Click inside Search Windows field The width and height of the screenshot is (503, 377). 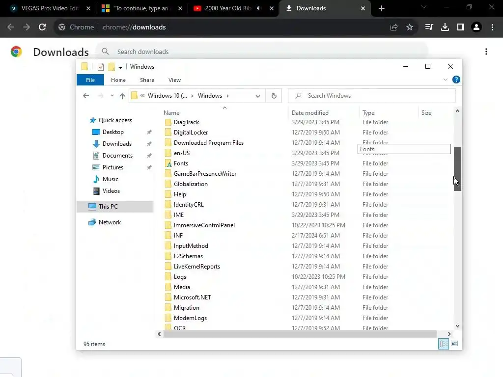[372, 96]
